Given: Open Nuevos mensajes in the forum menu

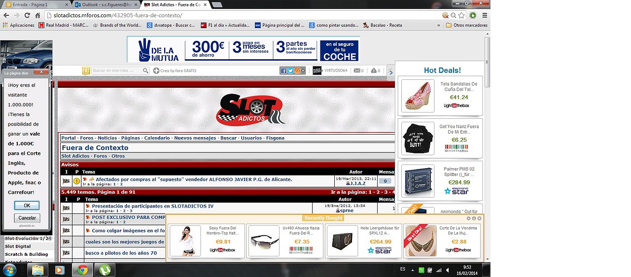Looking at the screenshot, I should (x=195, y=138).
